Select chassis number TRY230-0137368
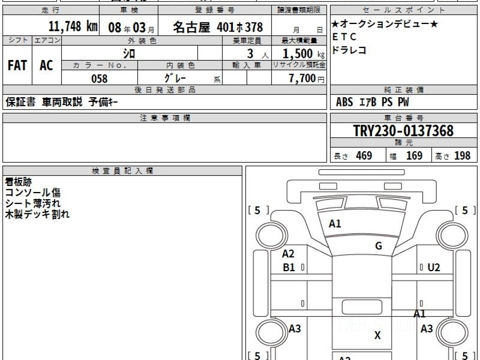 click(403, 130)
